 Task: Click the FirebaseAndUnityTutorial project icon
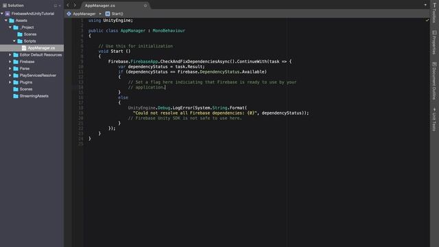pyautogui.click(x=8, y=14)
